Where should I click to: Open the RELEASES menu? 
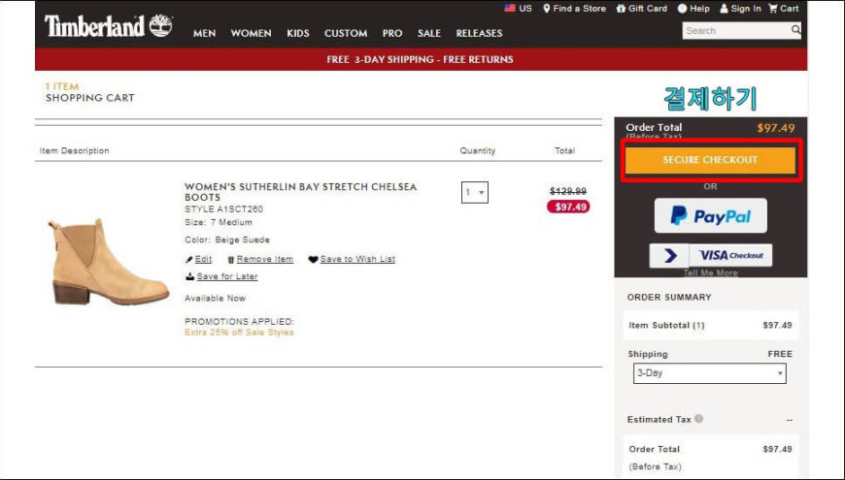click(479, 33)
